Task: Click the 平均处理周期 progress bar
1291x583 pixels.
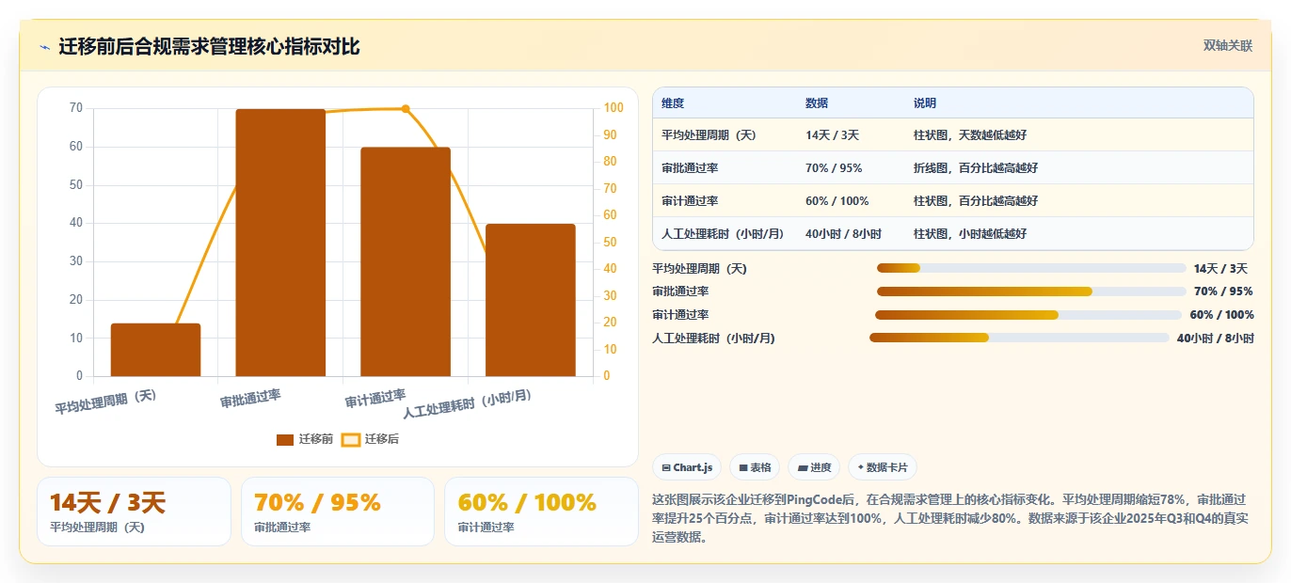Action: [x=1031, y=268]
